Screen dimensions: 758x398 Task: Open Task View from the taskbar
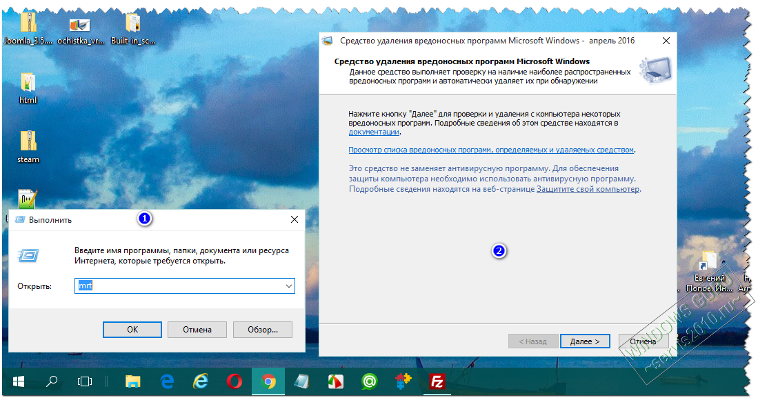point(85,382)
